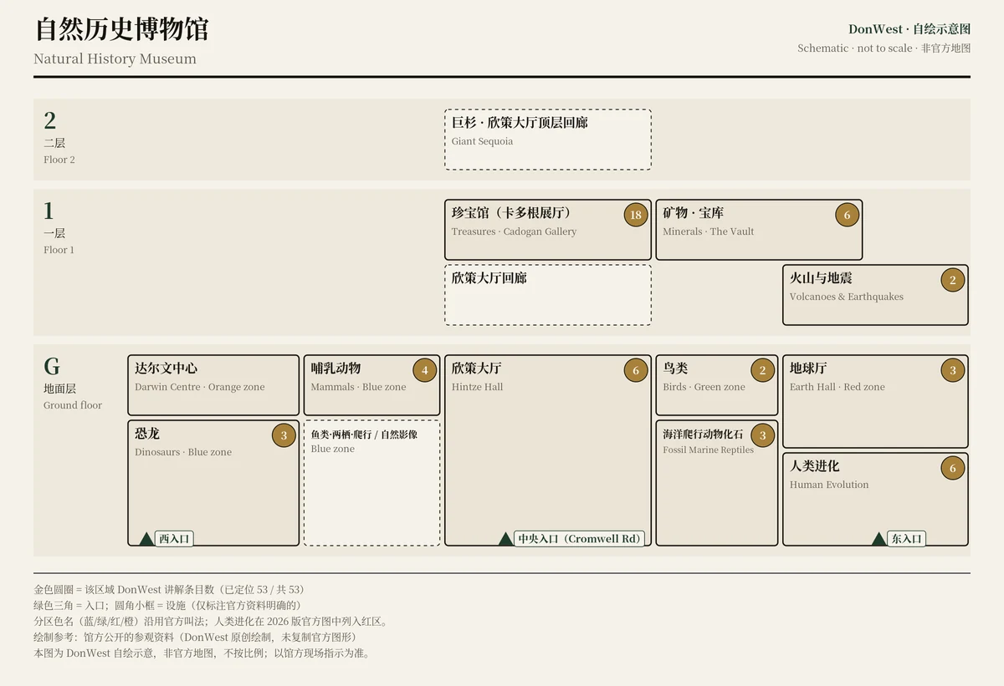Click the Natural History Museum subtitle
This screenshot has height=686, width=1004.
click(x=115, y=59)
